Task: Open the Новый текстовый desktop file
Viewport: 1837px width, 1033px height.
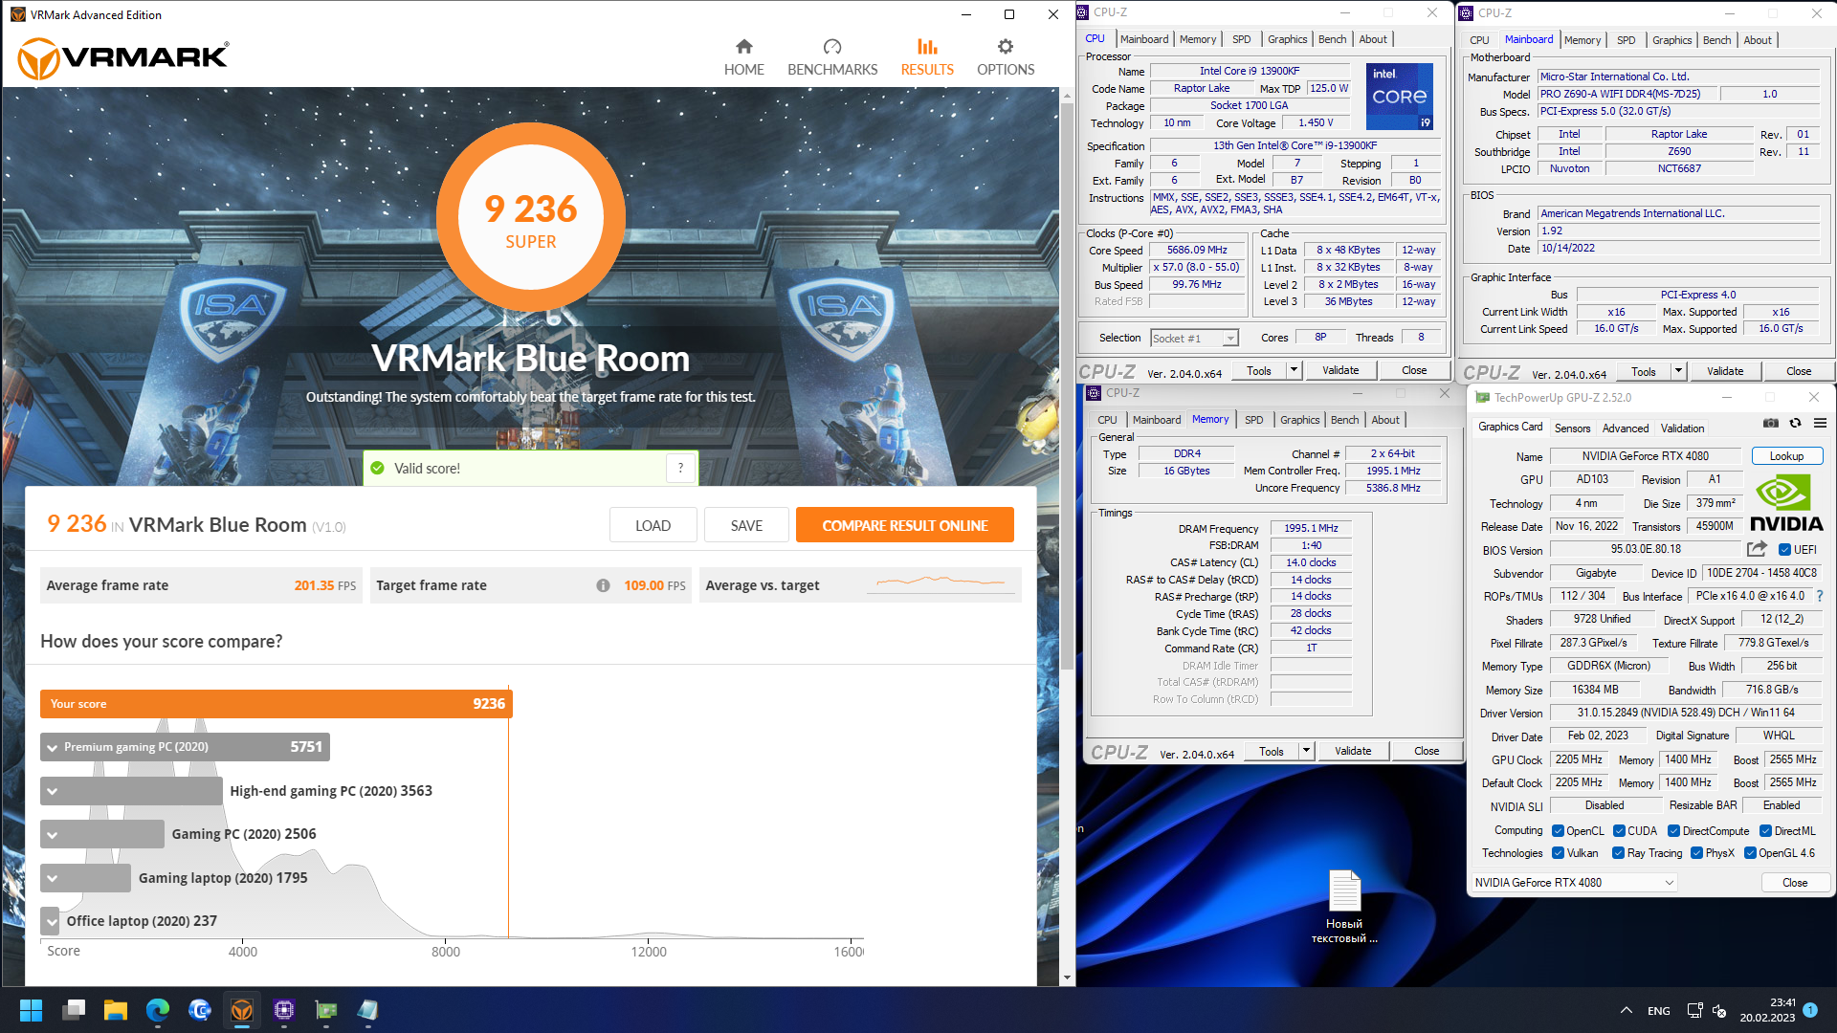Action: [x=1344, y=907]
